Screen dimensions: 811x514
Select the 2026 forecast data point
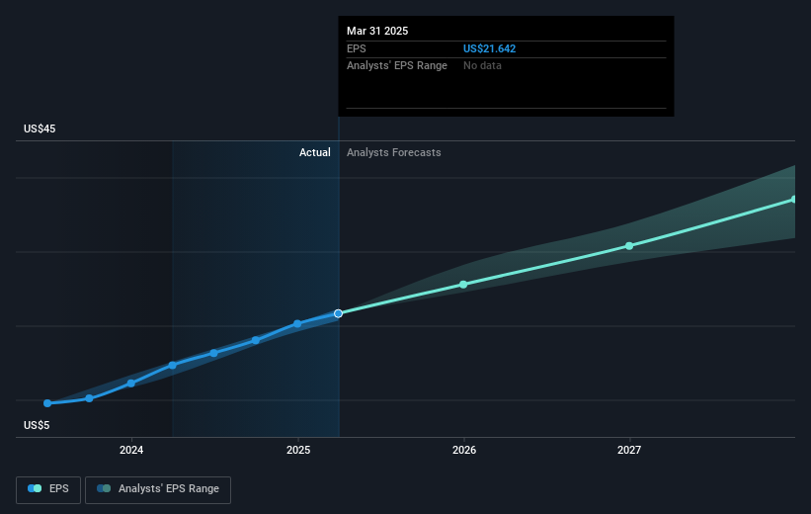[x=463, y=285]
